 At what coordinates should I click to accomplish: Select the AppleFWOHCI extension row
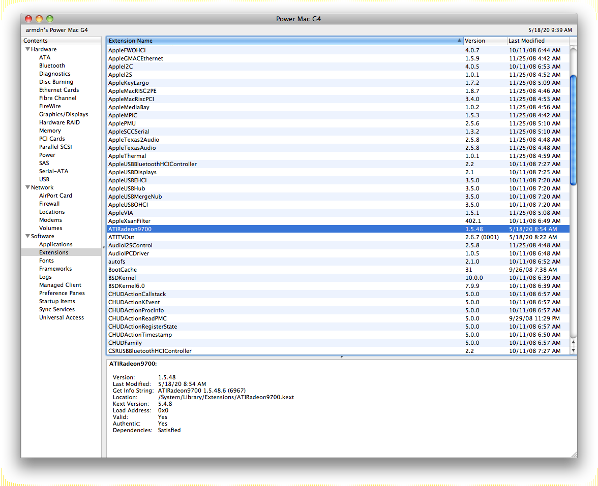point(338,50)
